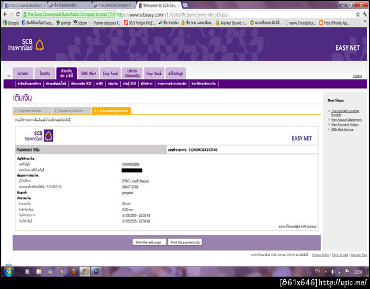Open the Term of Use footer link
Image resolution: width=370 pixels, height=289 pixels.
(340, 255)
